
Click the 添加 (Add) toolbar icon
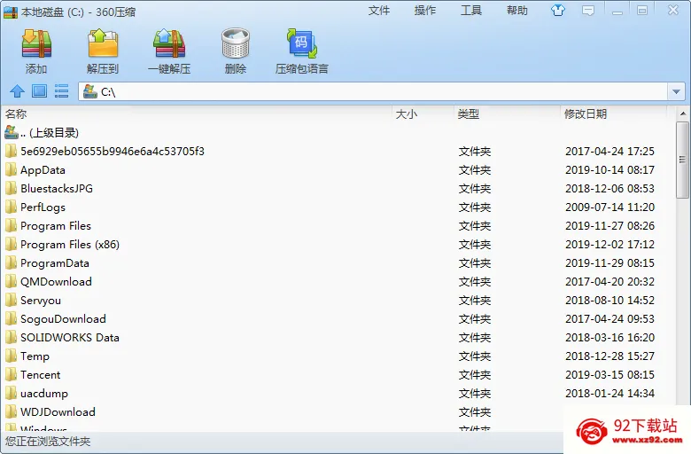(36, 43)
